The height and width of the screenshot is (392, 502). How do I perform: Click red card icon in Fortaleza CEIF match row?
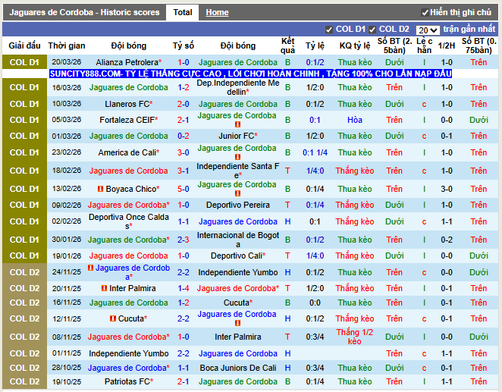click(237, 124)
